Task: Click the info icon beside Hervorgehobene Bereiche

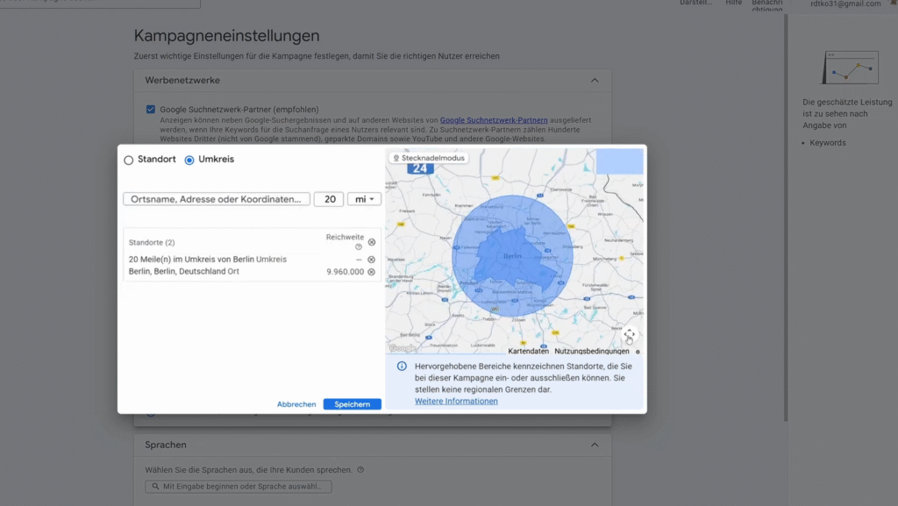Action: coord(402,367)
